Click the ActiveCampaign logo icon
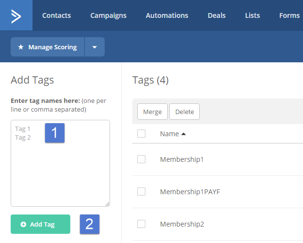This screenshot has height=243, width=303. click(x=16, y=16)
